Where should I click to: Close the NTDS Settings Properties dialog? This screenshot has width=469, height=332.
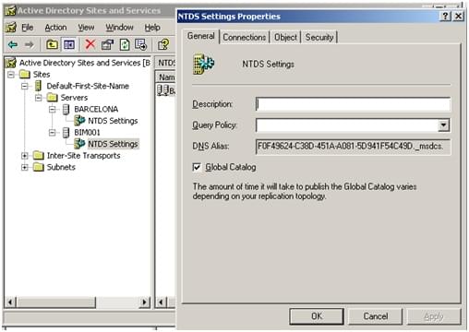point(458,17)
